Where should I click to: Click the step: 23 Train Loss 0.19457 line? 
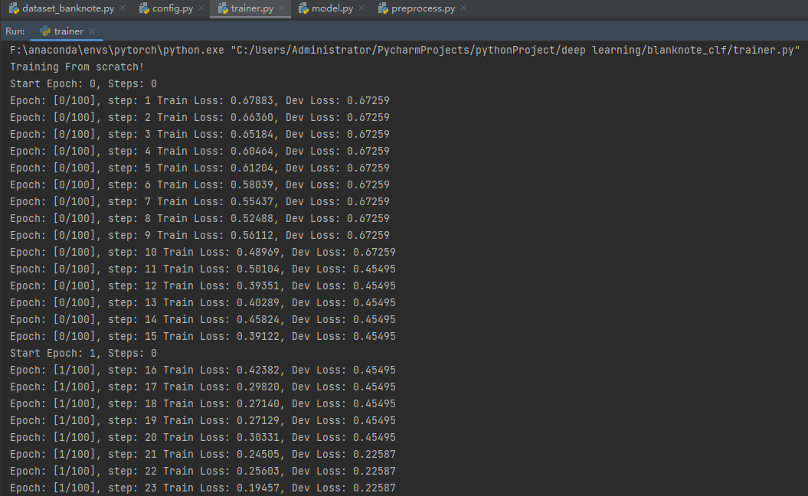click(x=203, y=488)
